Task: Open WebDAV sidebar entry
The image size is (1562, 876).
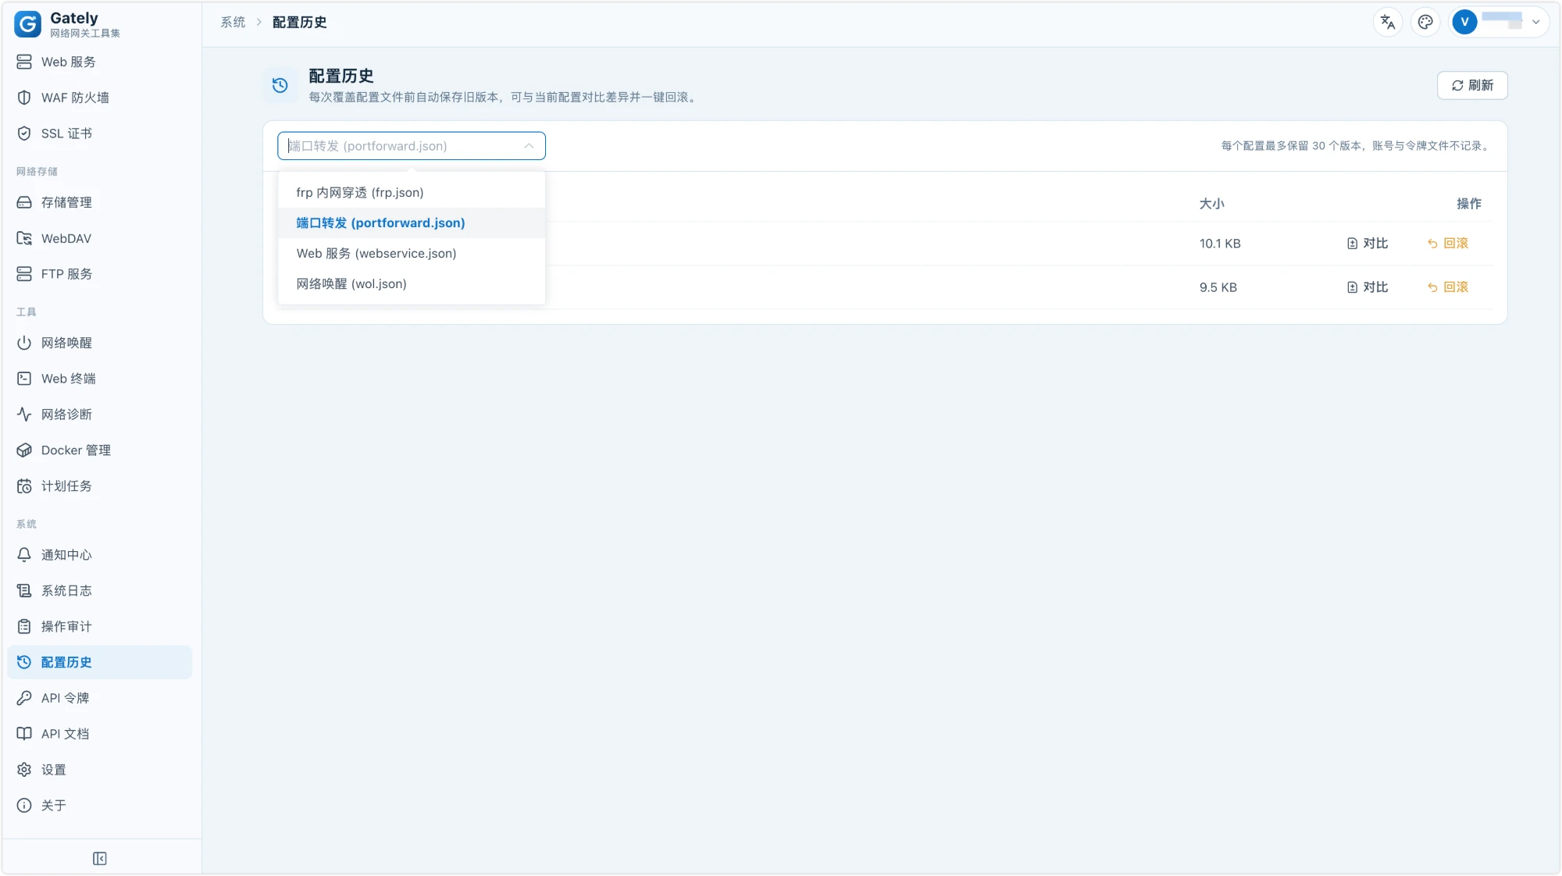Action: (x=99, y=238)
